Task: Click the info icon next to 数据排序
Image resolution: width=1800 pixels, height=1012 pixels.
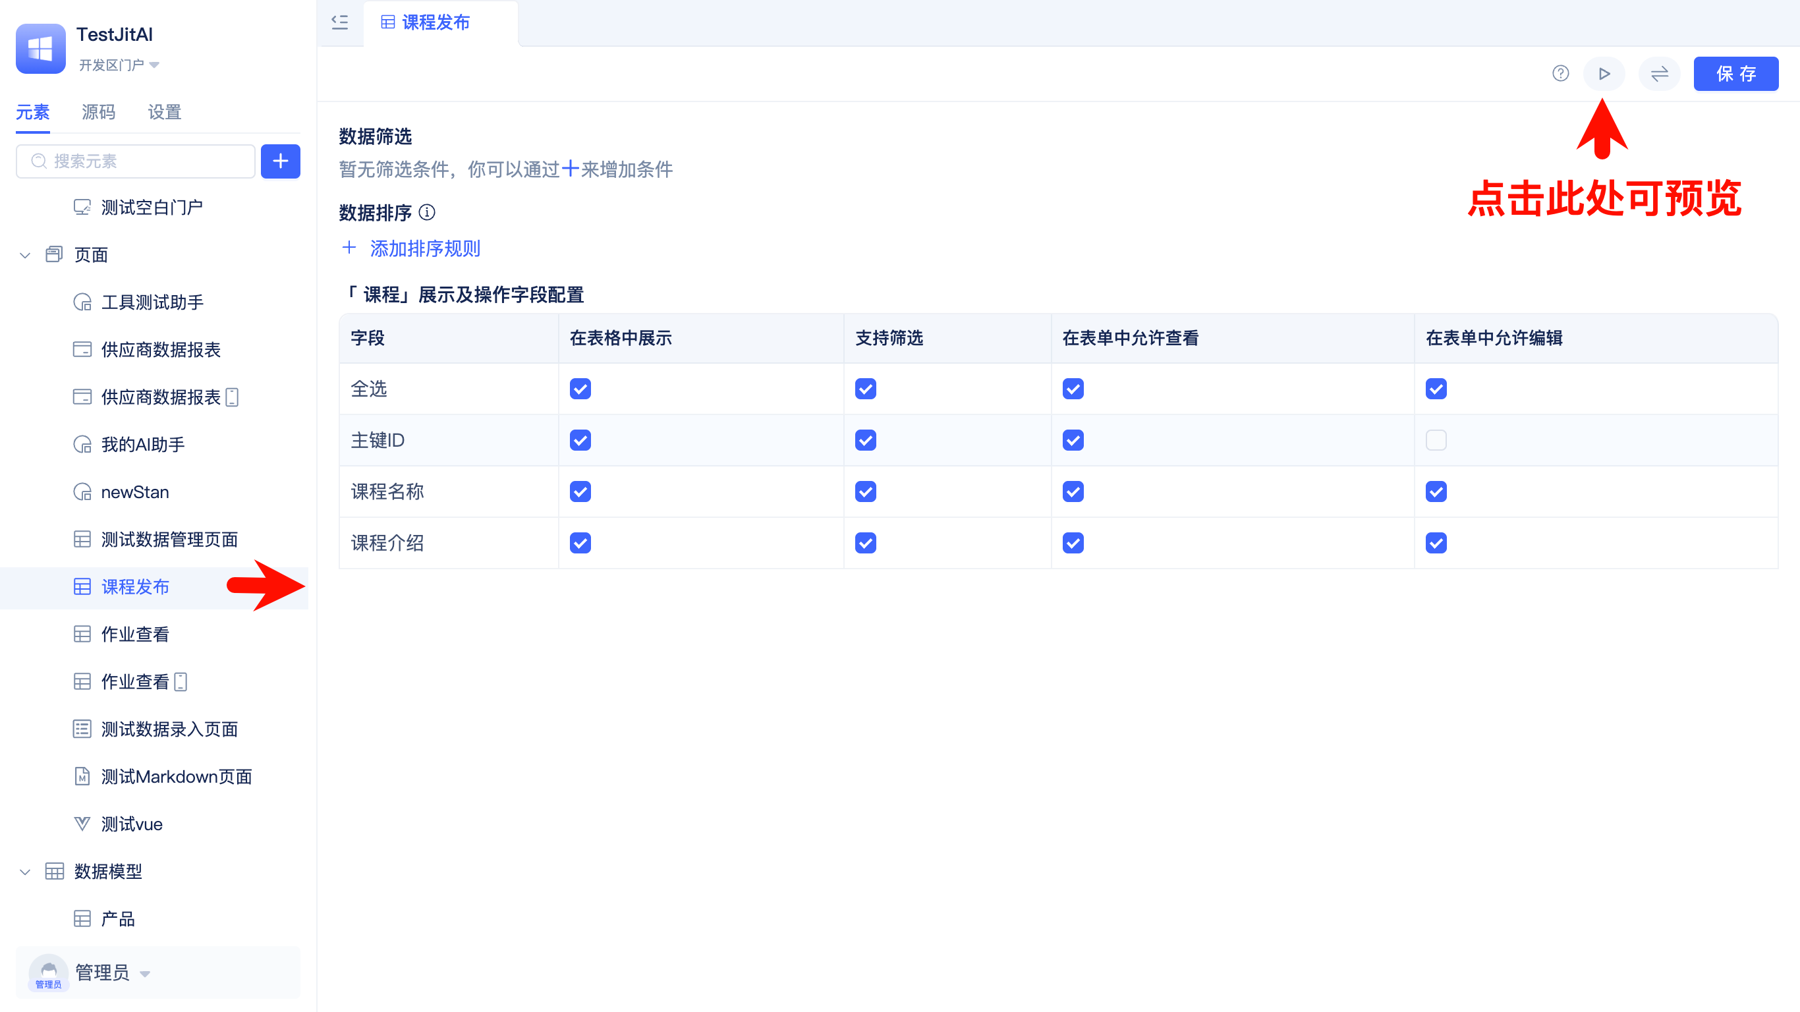Action: pyautogui.click(x=426, y=212)
